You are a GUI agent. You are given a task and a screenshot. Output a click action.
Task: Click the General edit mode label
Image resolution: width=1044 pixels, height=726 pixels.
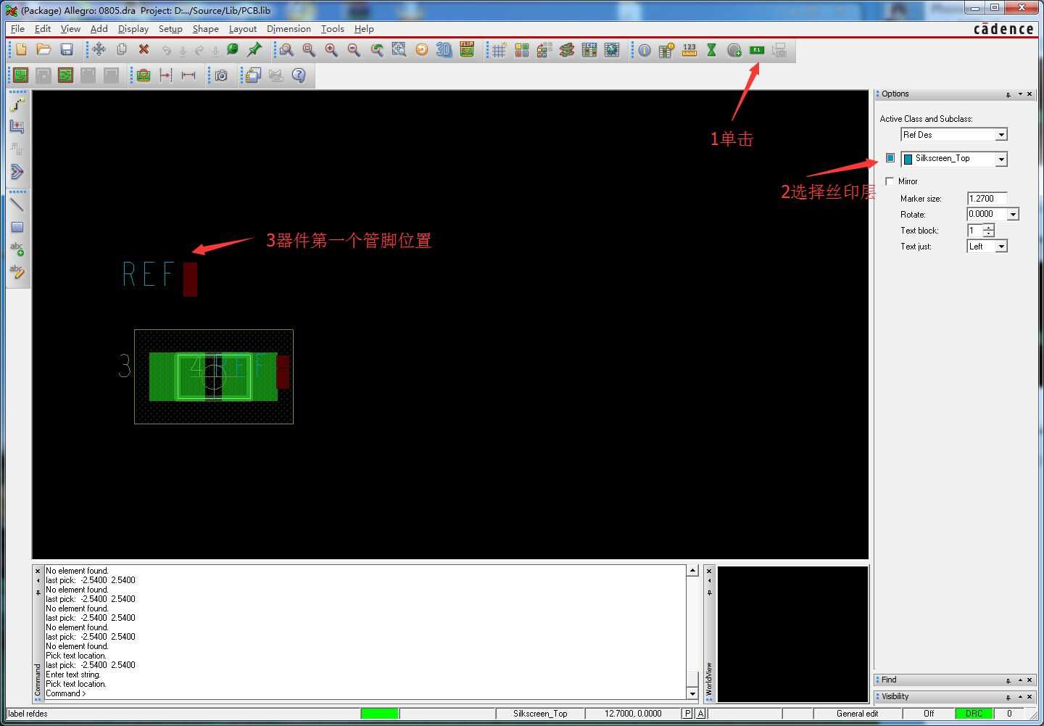click(x=857, y=714)
